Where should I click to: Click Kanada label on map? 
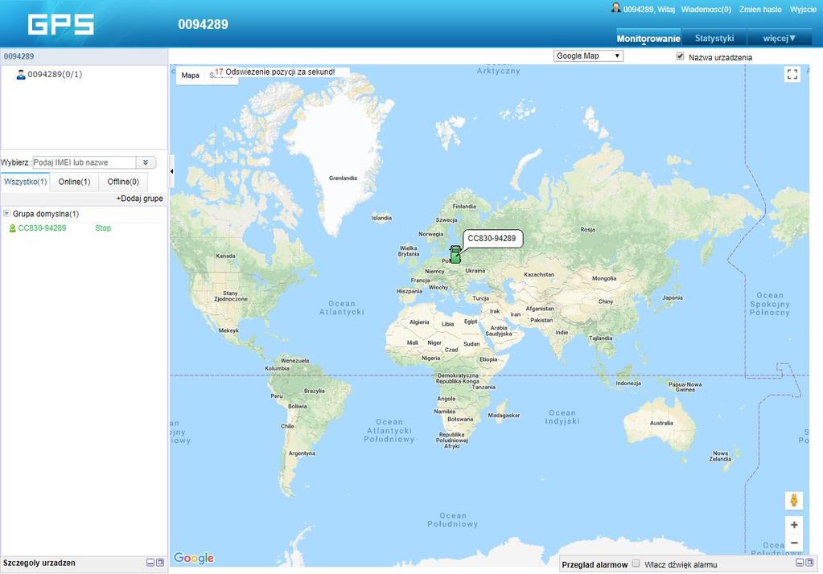226,256
